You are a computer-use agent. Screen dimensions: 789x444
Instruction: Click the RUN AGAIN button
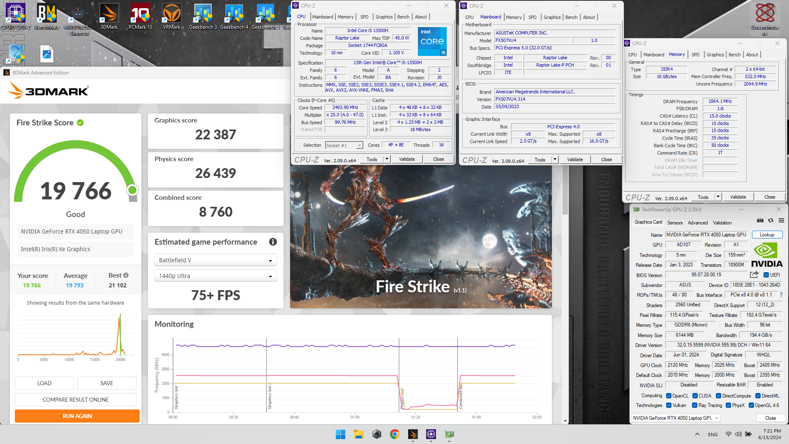tap(77, 416)
